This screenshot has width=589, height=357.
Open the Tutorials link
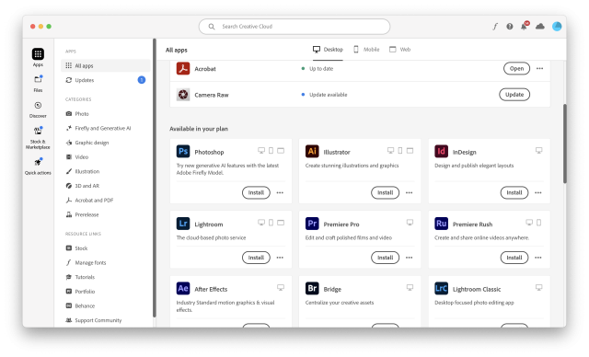[x=80, y=277]
